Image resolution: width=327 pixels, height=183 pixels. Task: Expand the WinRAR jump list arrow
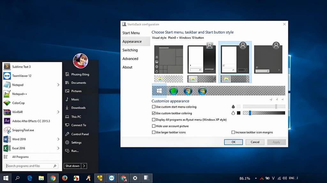(58, 112)
